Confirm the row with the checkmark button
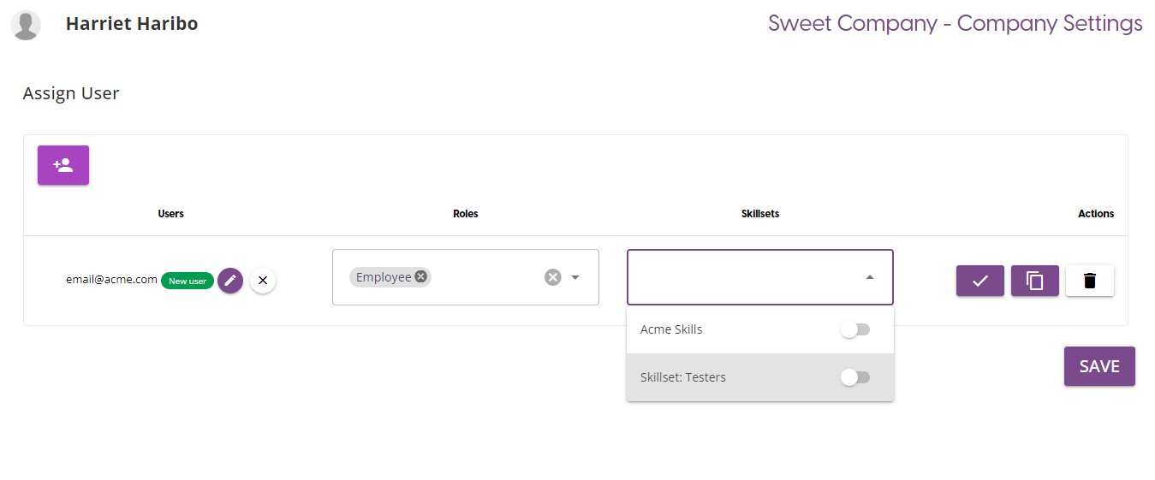This screenshot has height=480, width=1155. click(979, 281)
